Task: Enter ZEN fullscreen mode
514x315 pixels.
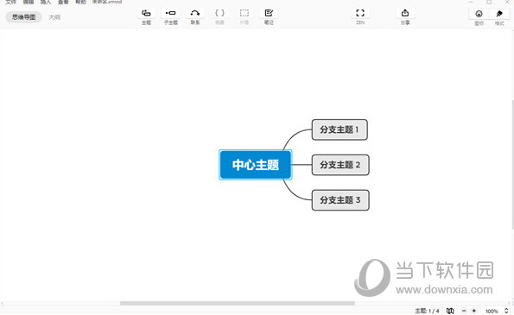Action: 360,14
